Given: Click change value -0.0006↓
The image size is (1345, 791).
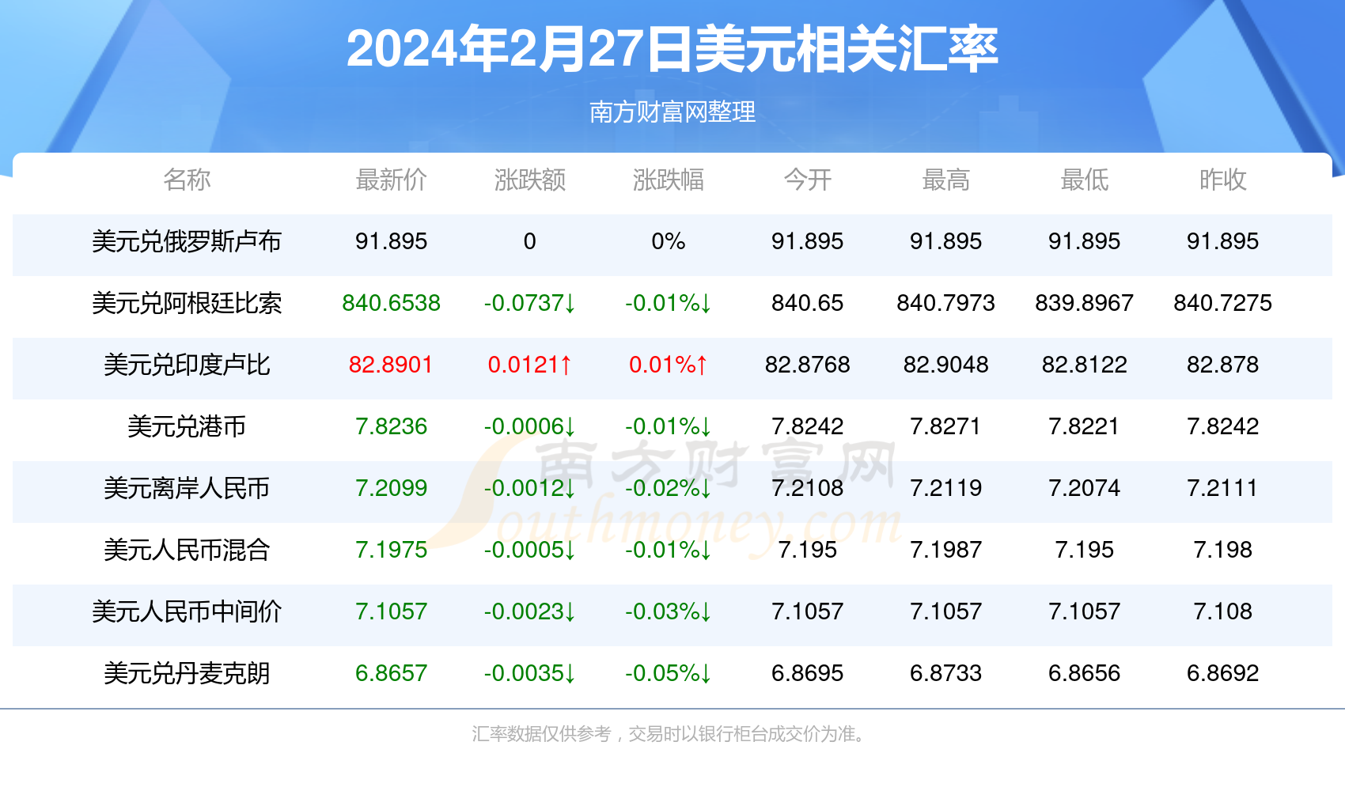Looking at the screenshot, I should coord(529,426).
